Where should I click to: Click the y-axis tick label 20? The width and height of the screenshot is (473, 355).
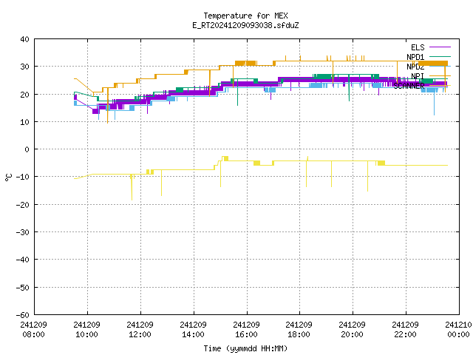pyautogui.click(x=24, y=95)
